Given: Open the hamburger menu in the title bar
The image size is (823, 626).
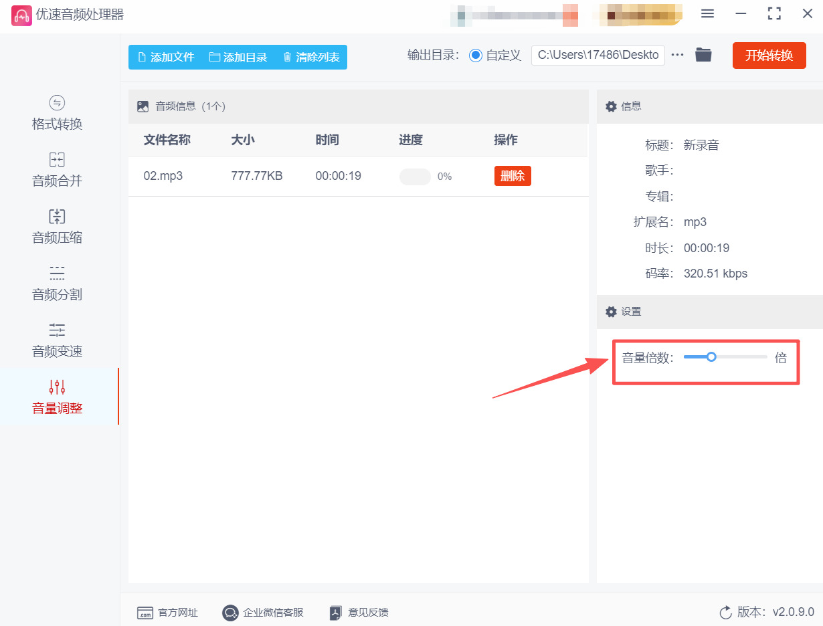Looking at the screenshot, I should click(707, 13).
